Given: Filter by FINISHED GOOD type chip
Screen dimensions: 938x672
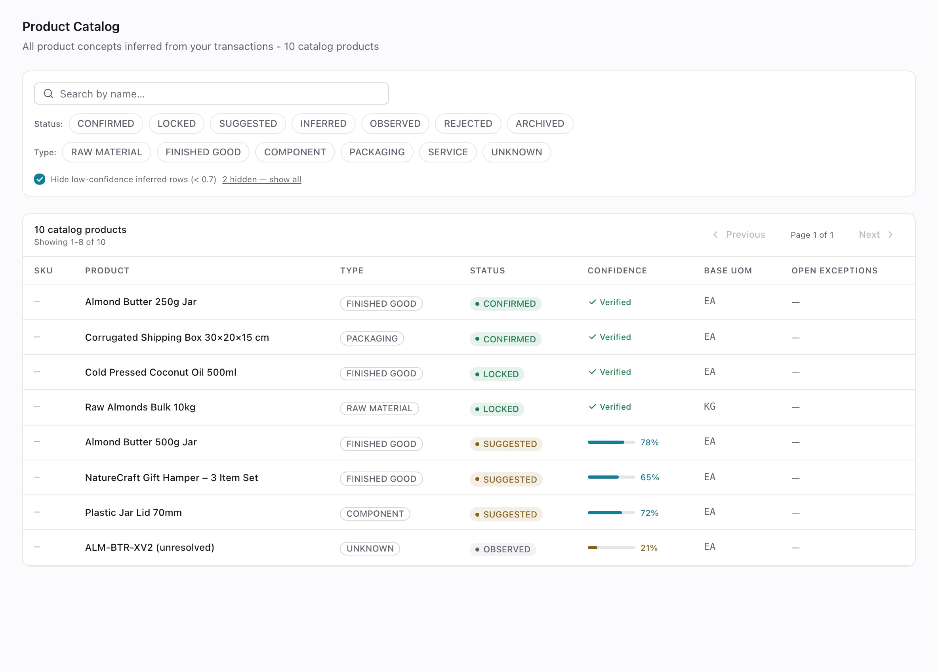Looking at the screenshot, I should coord(203,152).
